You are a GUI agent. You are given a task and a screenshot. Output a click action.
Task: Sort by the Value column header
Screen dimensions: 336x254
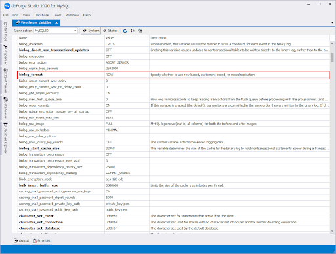pos(127,38)
